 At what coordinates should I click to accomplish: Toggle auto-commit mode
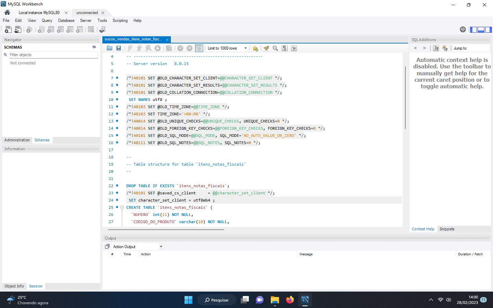point(199,48)
